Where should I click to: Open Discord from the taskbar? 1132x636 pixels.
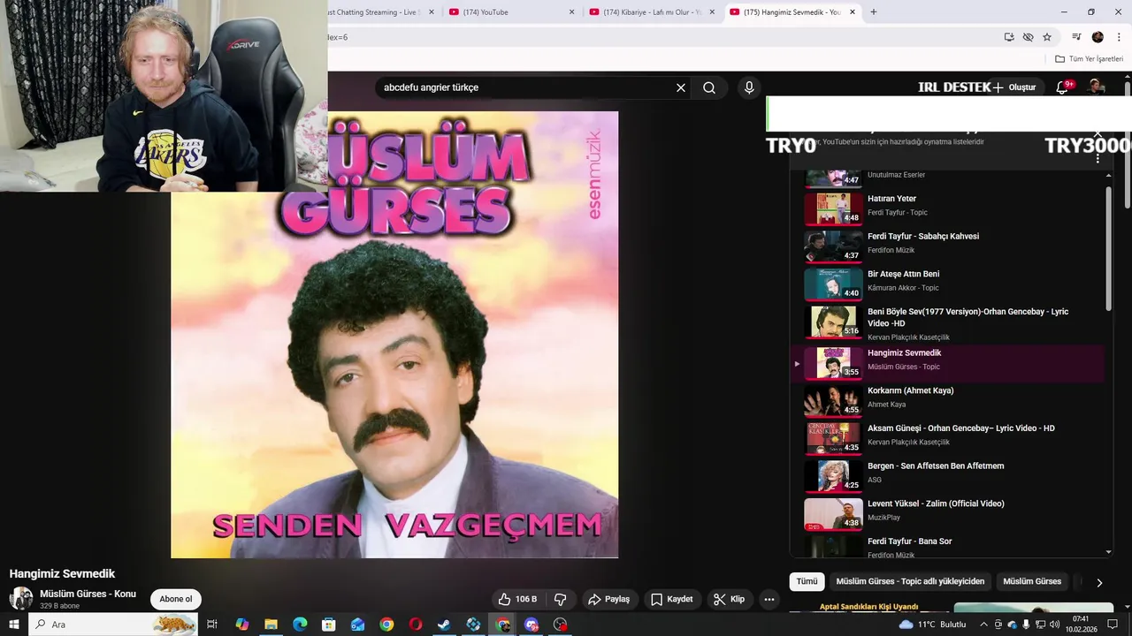[532, 625]
